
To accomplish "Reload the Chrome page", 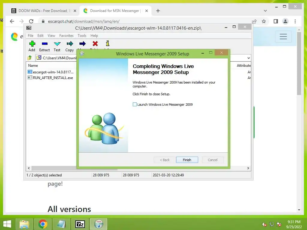I will tap(31, 21).
